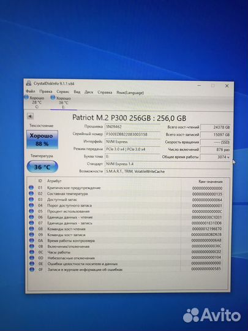Click the Атрибут column header
Screen dimensions: 248x331
[54, 181]
